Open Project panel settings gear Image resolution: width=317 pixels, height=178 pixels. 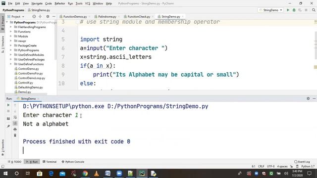(x=48, y=16)
